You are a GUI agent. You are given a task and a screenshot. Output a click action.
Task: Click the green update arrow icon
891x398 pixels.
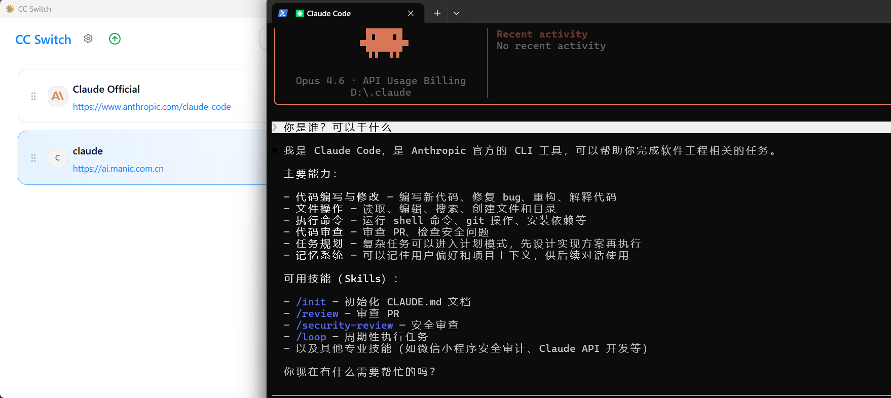pyautogui.click(x=115, y=39)
